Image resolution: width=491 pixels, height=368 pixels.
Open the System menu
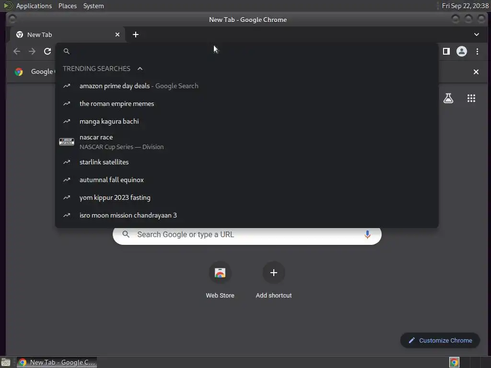(x=94, y=6)
